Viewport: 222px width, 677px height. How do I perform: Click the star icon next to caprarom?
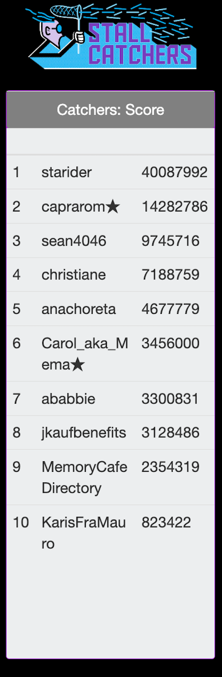[x=113, y=207]
